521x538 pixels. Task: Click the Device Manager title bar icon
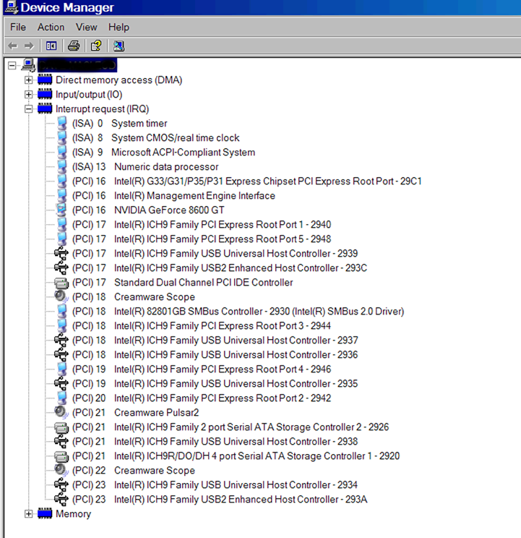[x=12, y=7]
